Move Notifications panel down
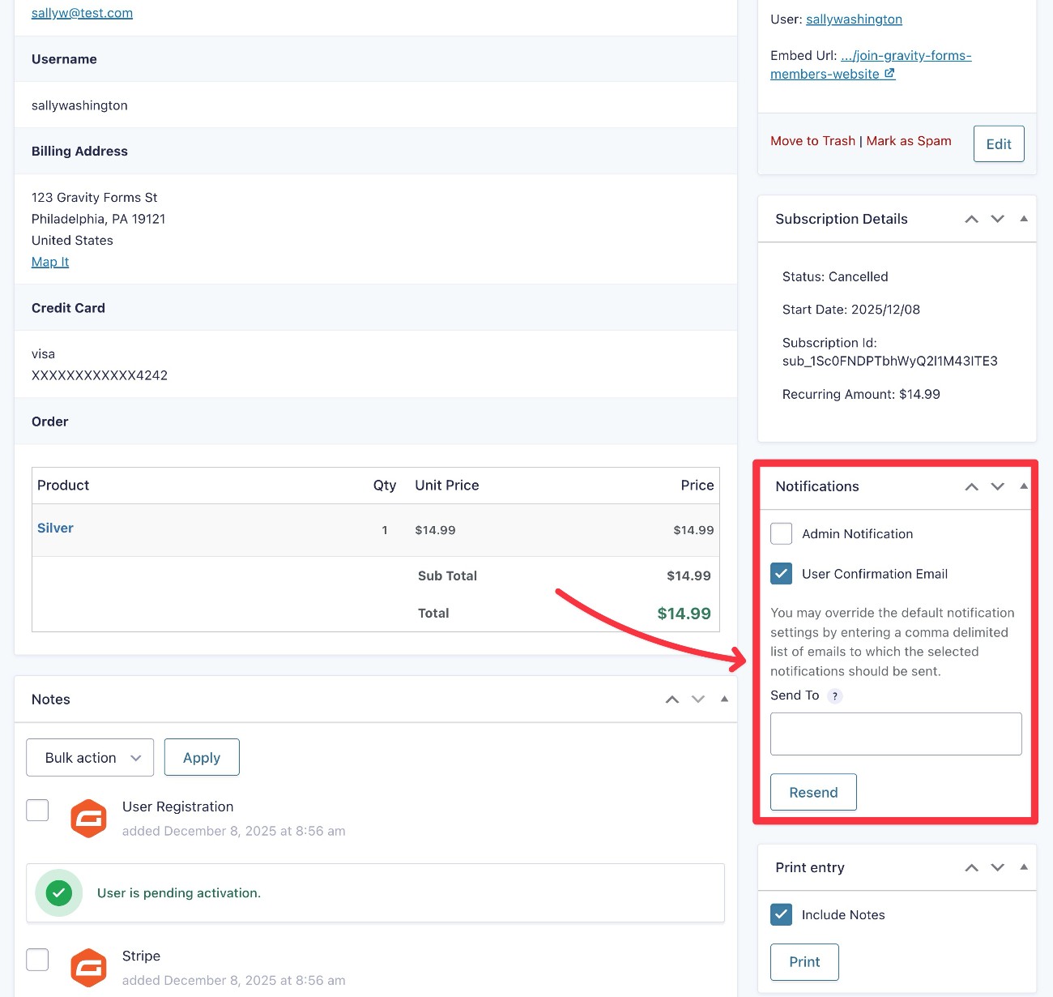 tap(998, 486)
